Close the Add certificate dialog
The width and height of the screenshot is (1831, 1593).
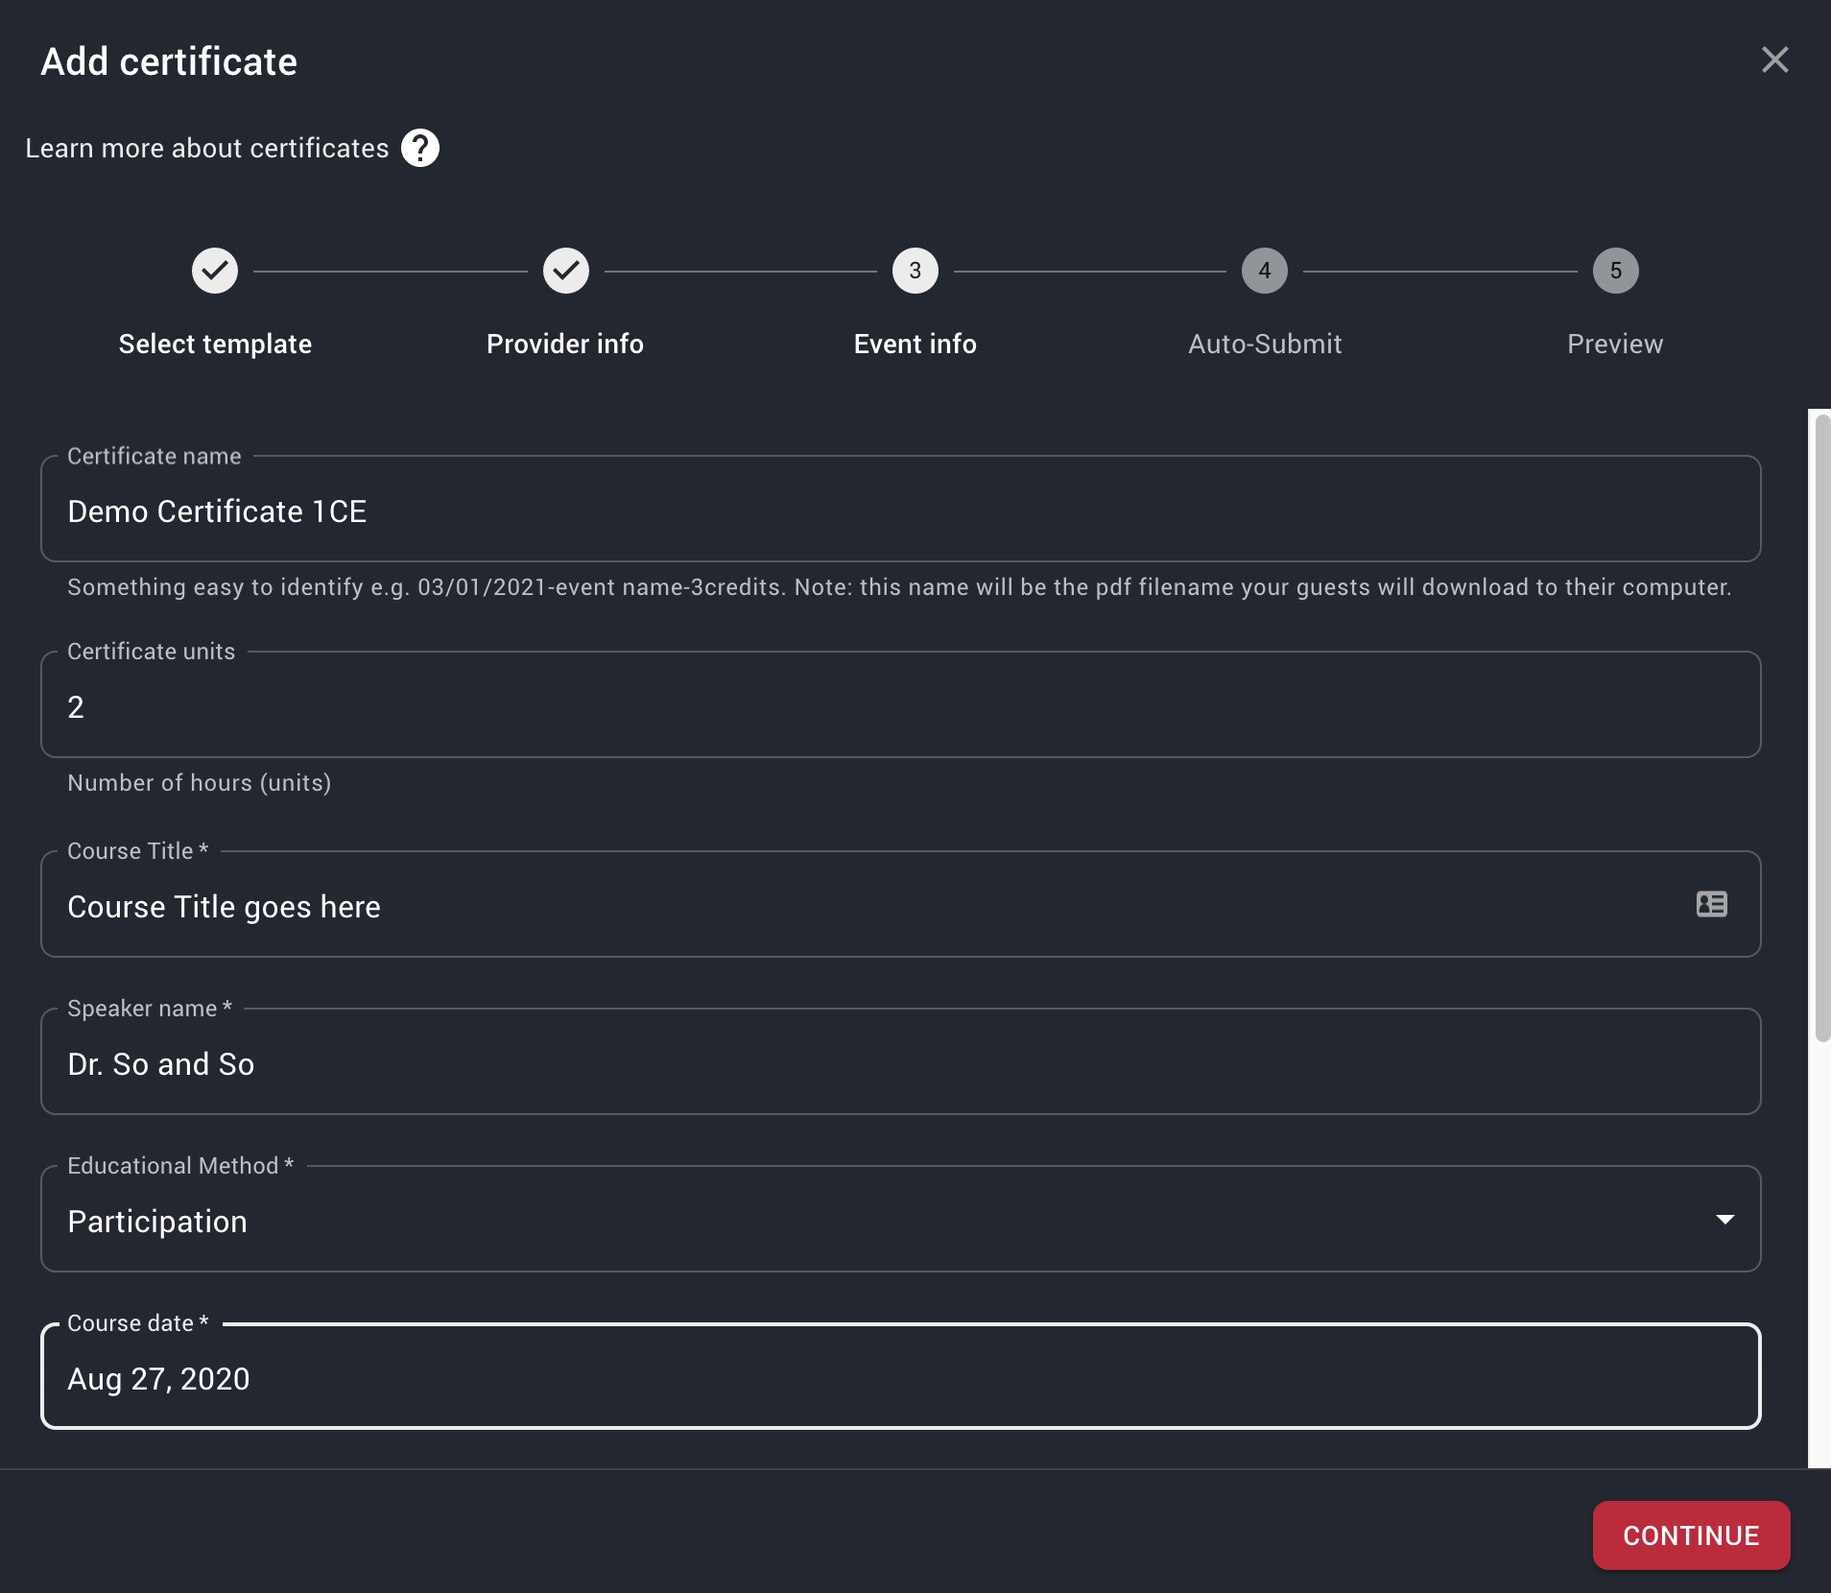click(x=1774, y=60)
